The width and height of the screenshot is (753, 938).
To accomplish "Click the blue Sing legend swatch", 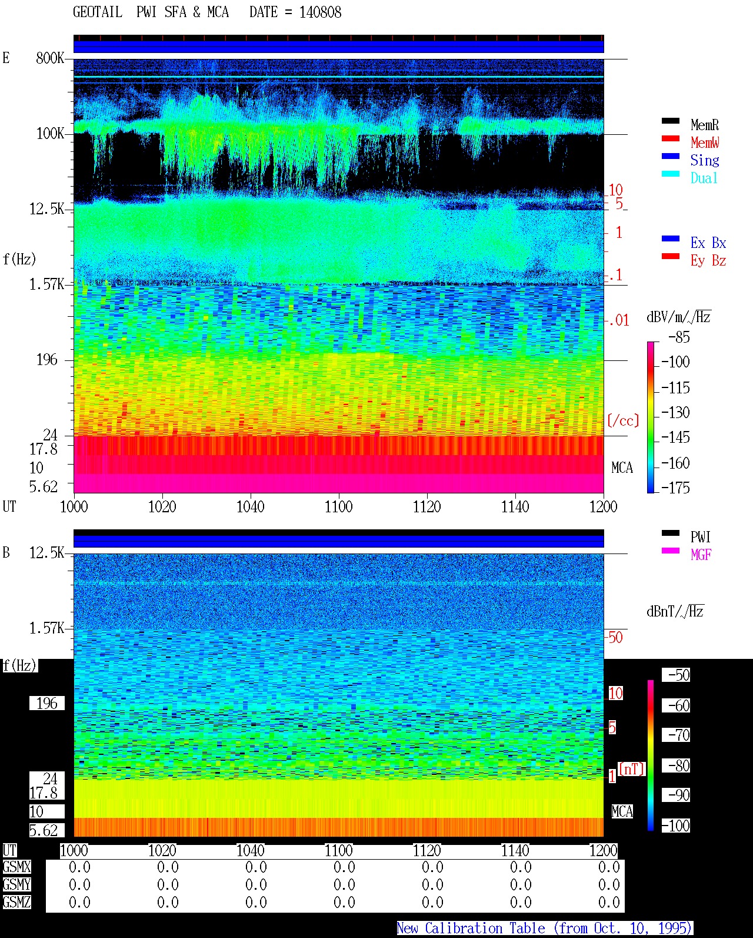I will click(x=671, y=156).
